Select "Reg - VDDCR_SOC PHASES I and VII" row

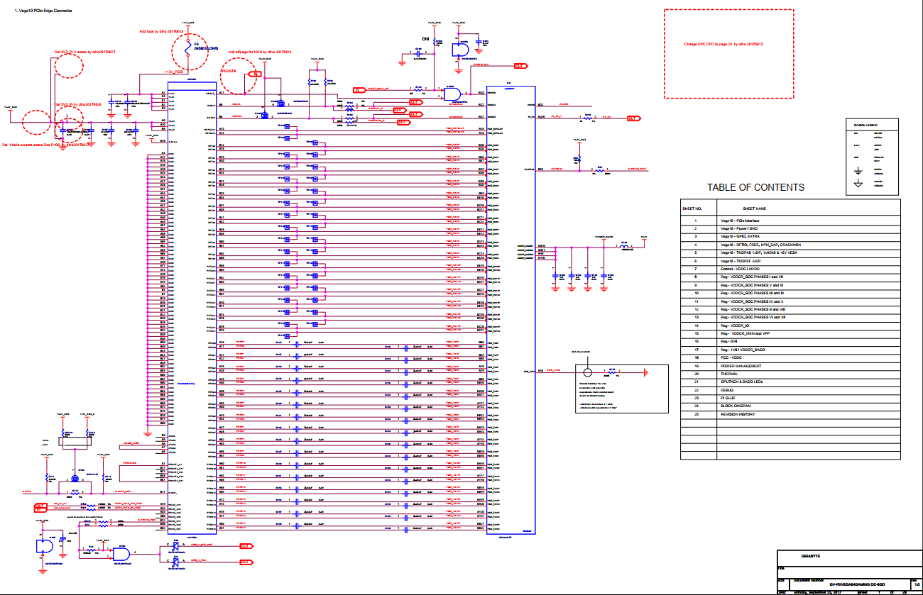click(790, 277)
